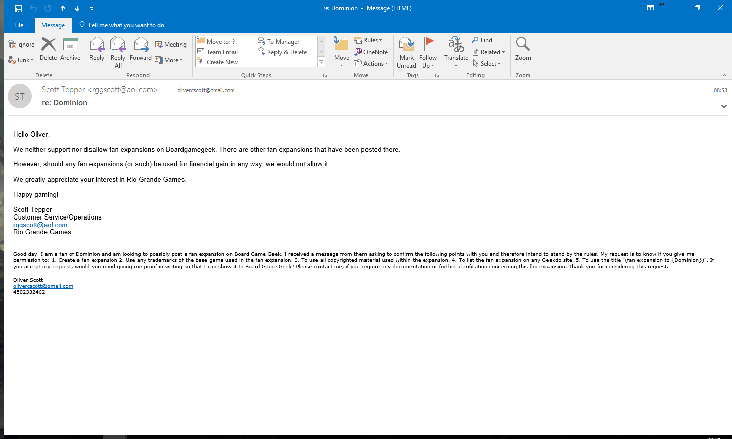Save the message with the floppy disk icon
The height and width of the screenshot is (439, 732).
[19, 8]
